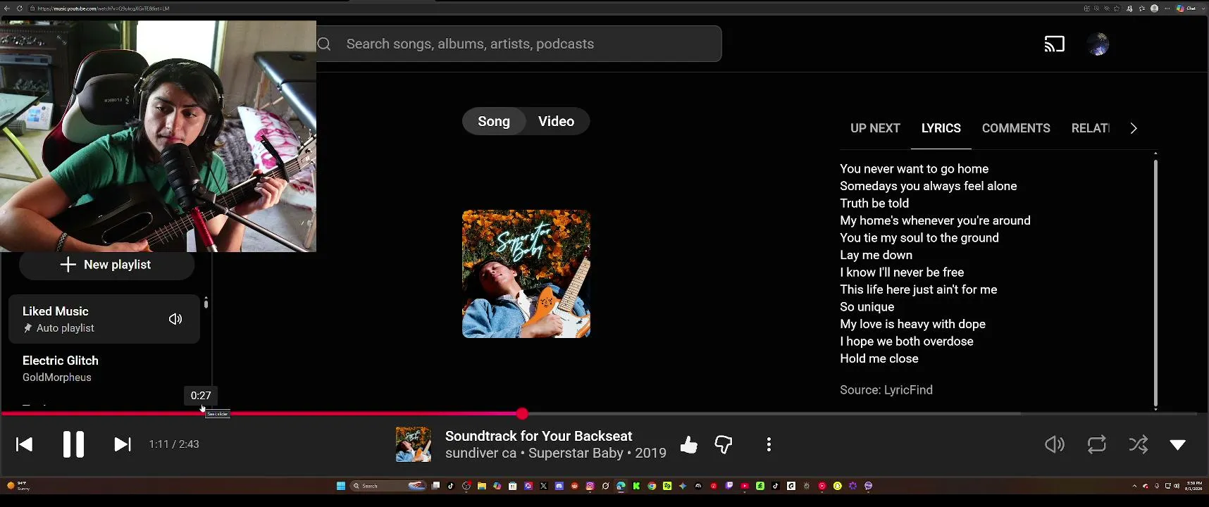Open the Windows Start menu
Image resolution: width=1209 pixels, height=507 pixels.
pos(341,486)
